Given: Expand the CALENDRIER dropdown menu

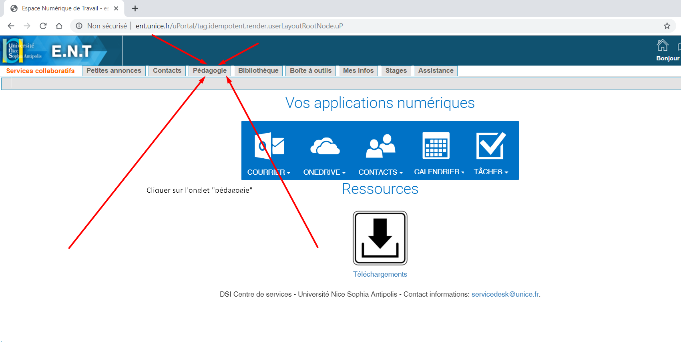Looking at the screenshot, I should coord(439,172).
